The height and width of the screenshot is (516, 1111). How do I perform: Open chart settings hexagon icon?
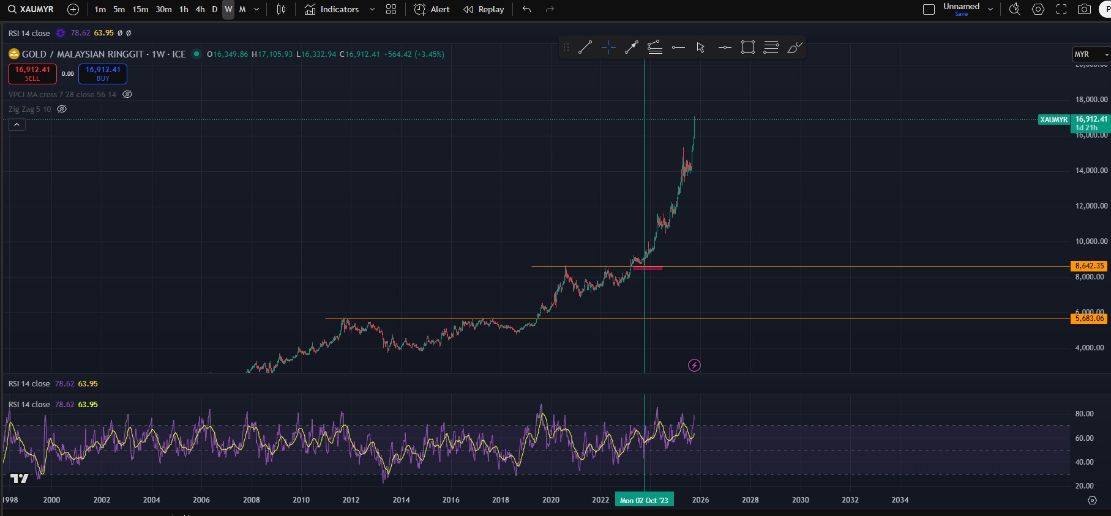coord(1038,9)
